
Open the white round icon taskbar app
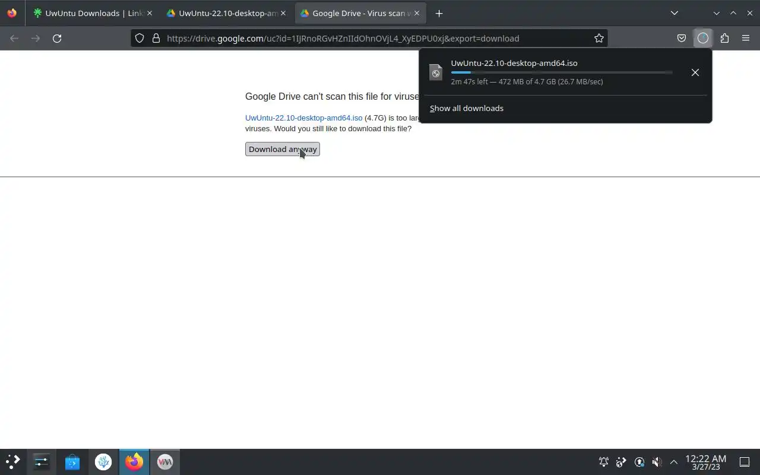coord(103,461)
